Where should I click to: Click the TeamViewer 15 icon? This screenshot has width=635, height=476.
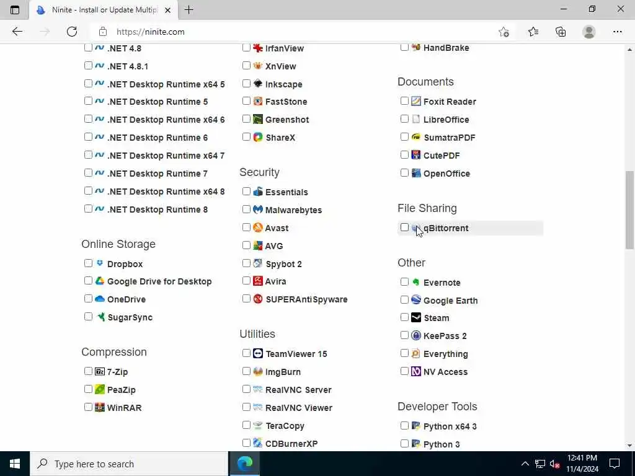click(x=257, y=353)
